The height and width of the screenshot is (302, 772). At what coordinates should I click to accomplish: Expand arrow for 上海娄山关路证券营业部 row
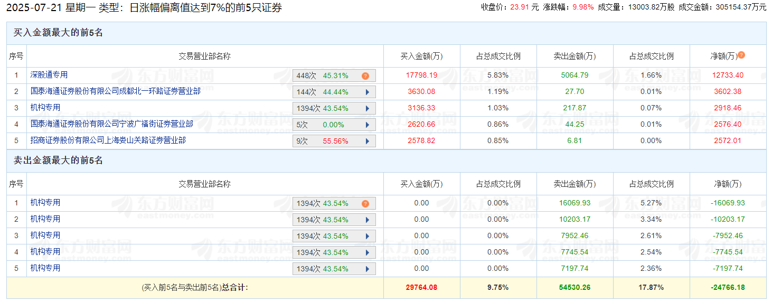tap(367, 141)
